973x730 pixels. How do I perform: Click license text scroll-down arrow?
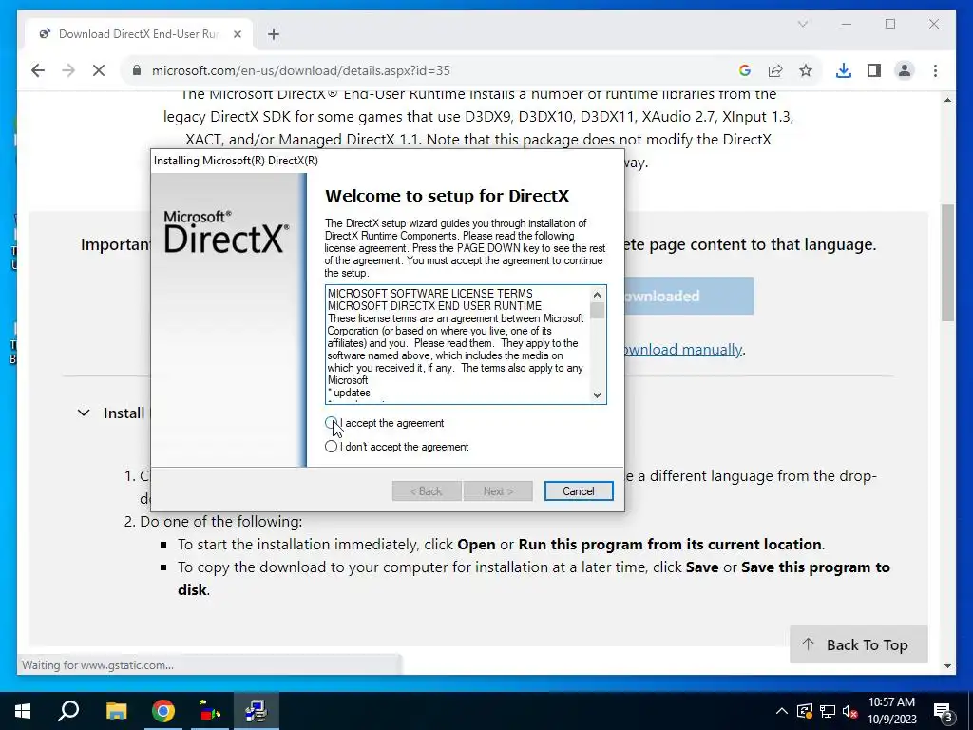[597, 394]
